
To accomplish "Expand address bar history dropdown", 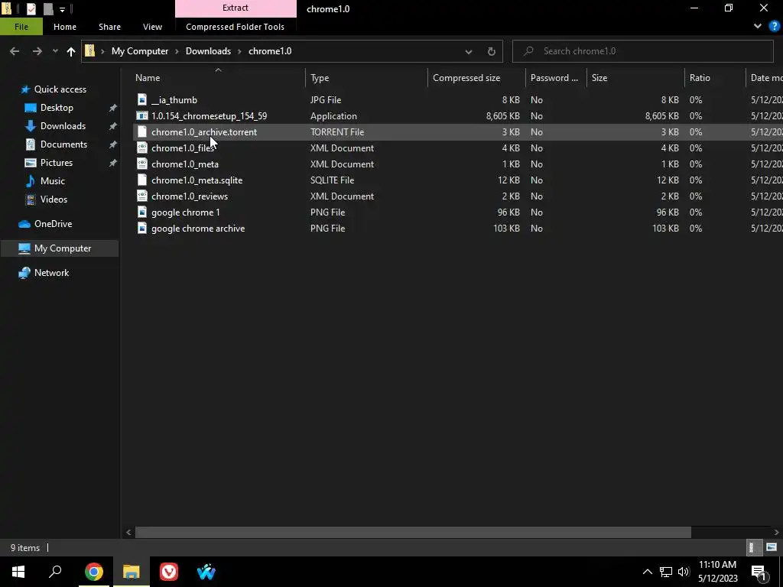I will [469, 51].
